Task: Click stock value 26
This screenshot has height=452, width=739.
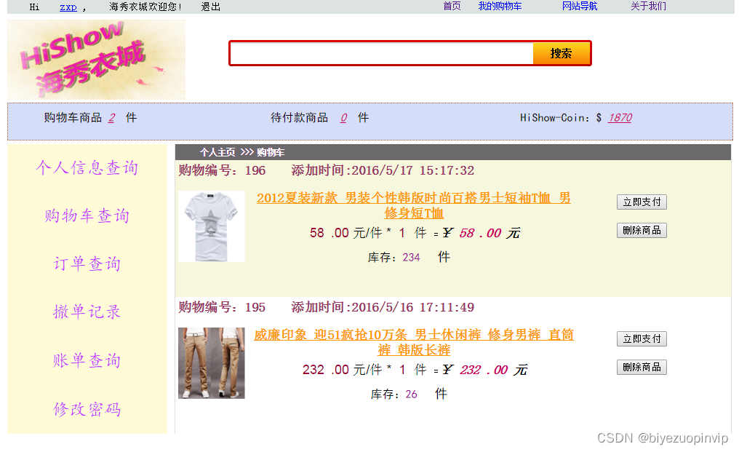Action: click(x=411, y=394)
